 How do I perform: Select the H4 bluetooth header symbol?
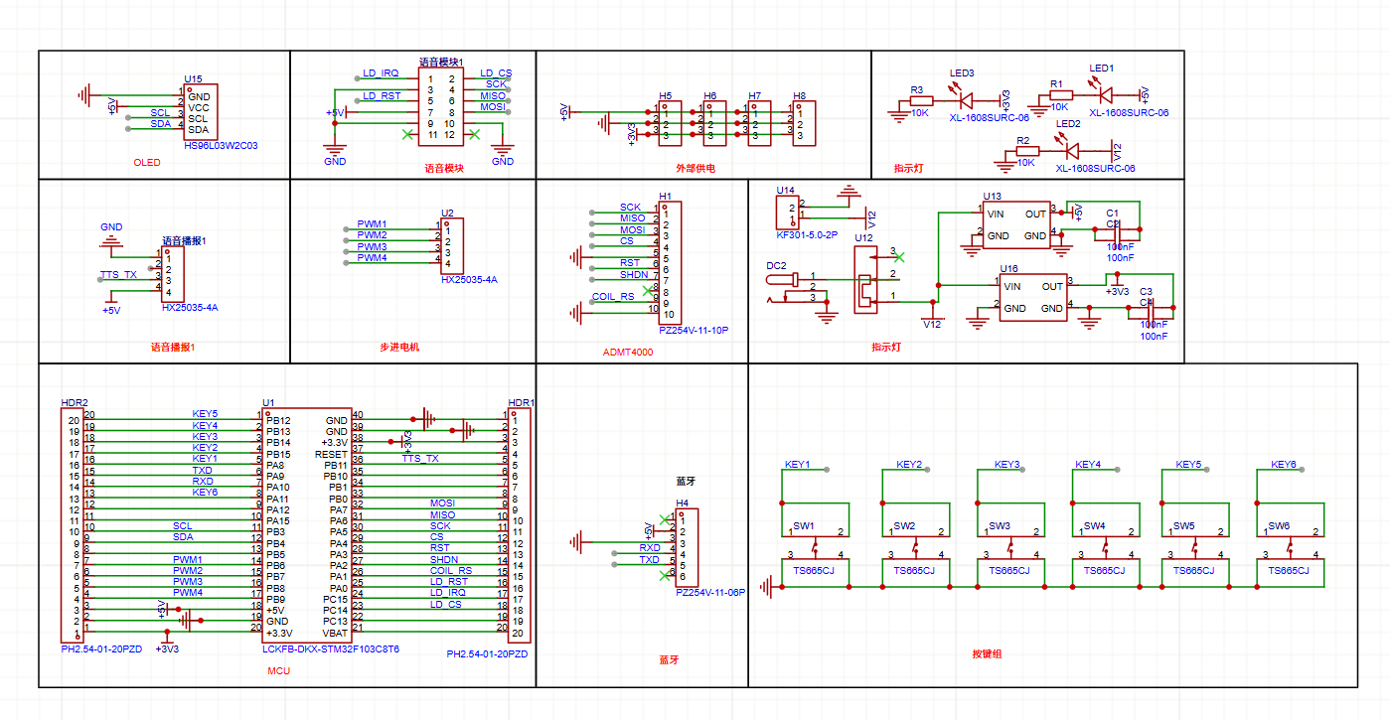click(x=687, y=548)
